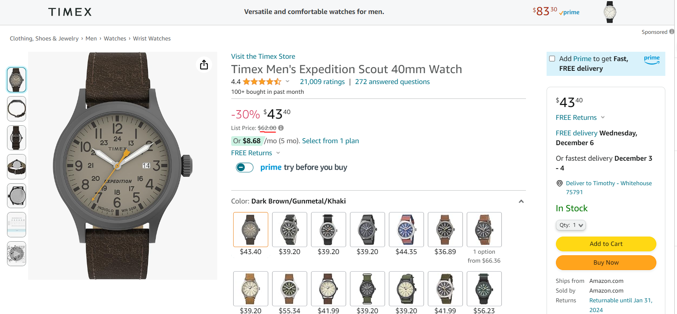Toggle prime try before you buy switch
Viewport: 677px width, 314px height.
pos(244,167)
